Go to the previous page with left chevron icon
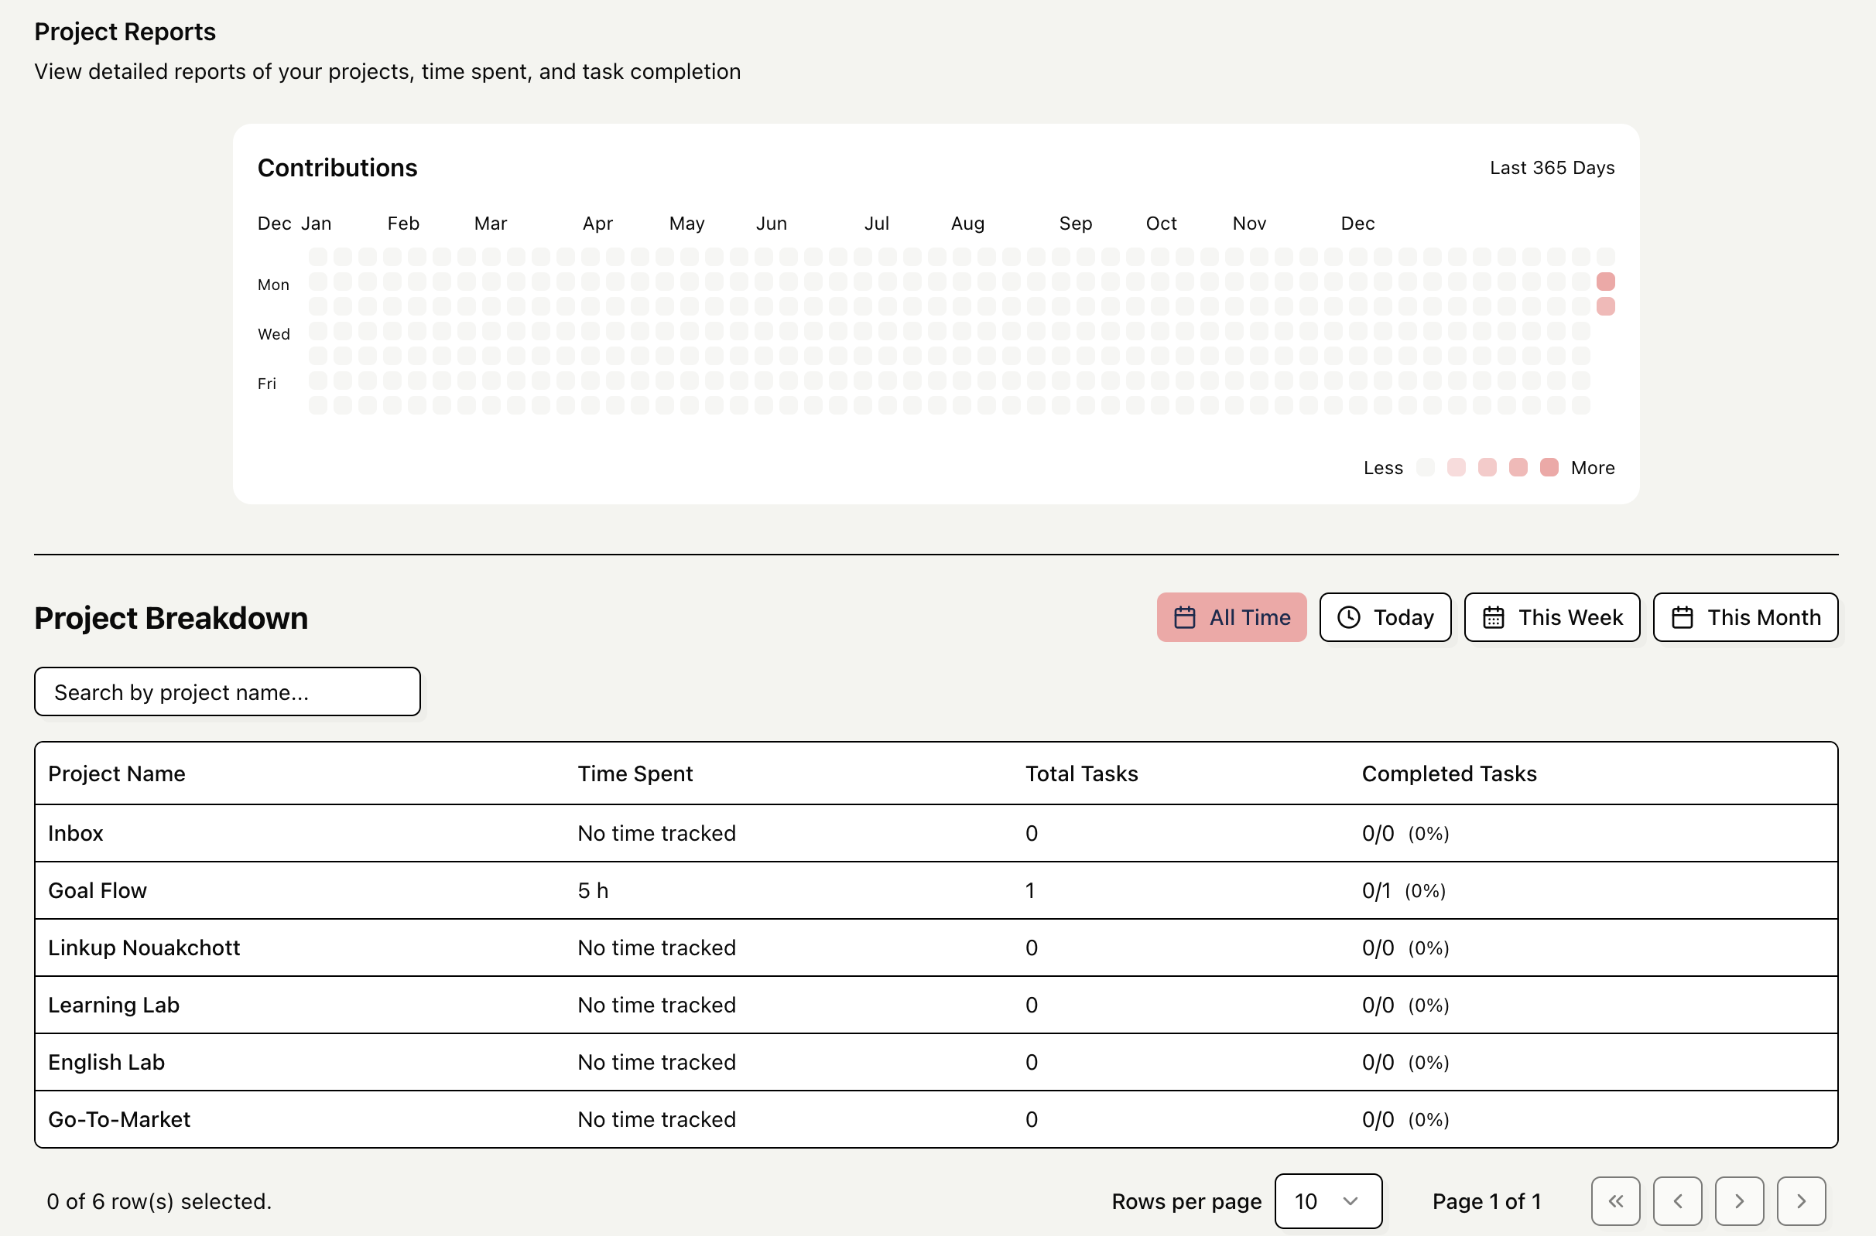Viewport: 1876px width, 1236px height. point(1678,1200)
